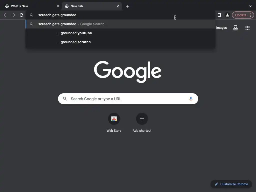Select the '... grounded youtube' suggestion
Screen dimensions: 256x192
(x=120, y=33)
